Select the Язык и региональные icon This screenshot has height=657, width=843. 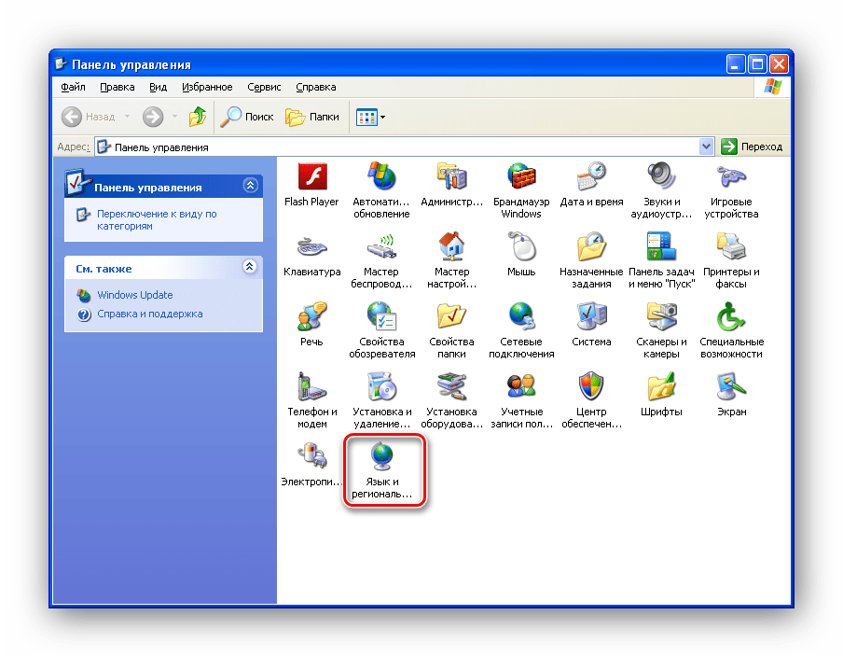381,457
